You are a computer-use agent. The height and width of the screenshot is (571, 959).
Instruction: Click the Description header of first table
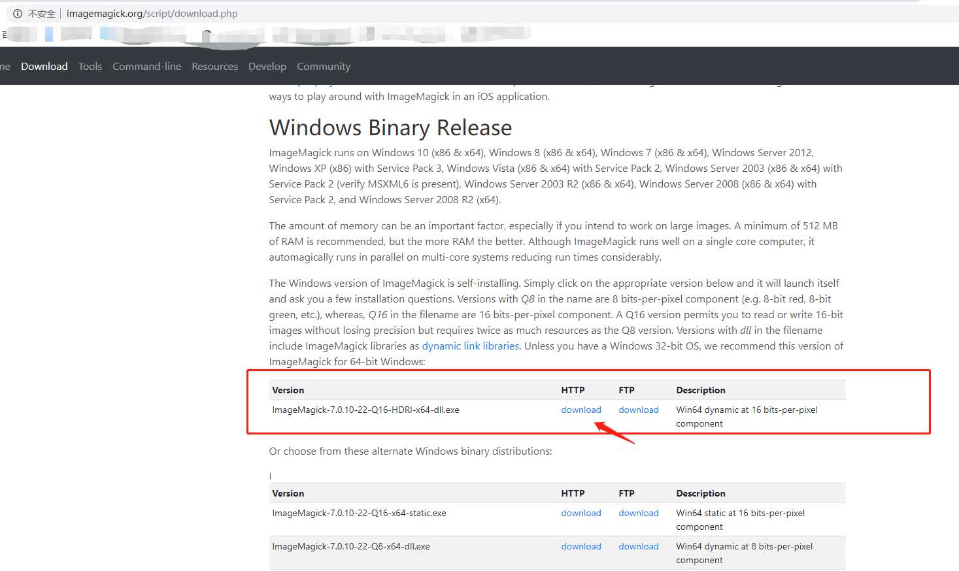(x=701, y=390)
